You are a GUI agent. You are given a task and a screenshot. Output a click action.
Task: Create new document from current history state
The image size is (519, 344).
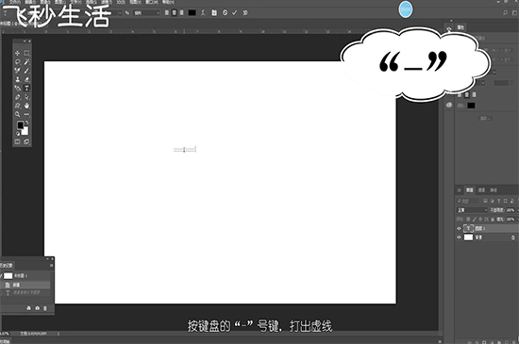click(28, 308)
